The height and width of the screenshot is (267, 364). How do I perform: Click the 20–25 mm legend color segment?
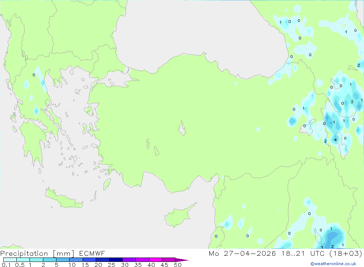pos(102,260)
